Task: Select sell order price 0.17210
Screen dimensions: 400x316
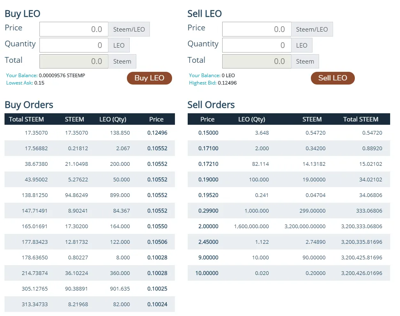Action: point(208,164)
